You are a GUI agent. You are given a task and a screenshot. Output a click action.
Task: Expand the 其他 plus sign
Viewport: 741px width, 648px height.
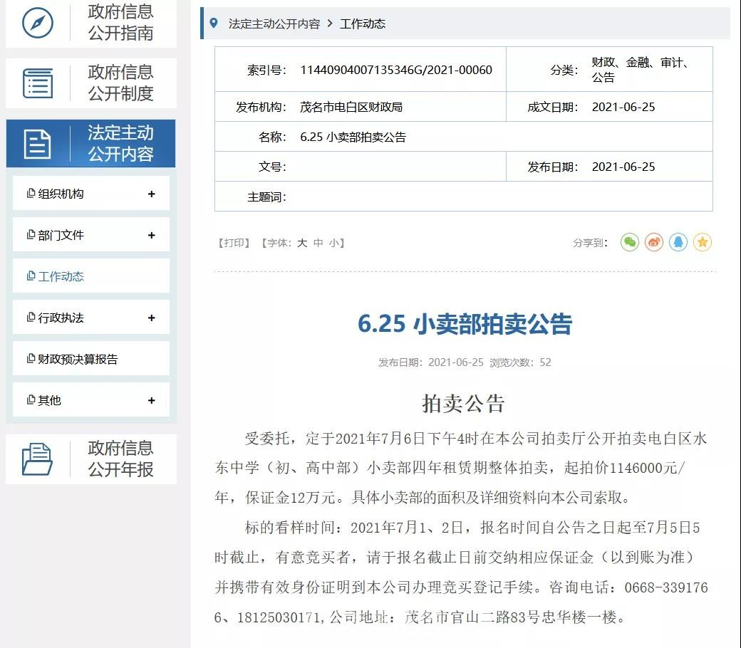coord(151,400)
